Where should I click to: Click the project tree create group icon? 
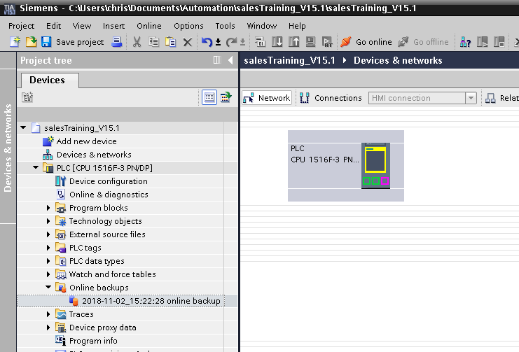click(x=27, y=97)
